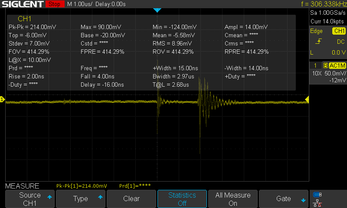Click the Cmean = **** reading

(x=242, y=35)
